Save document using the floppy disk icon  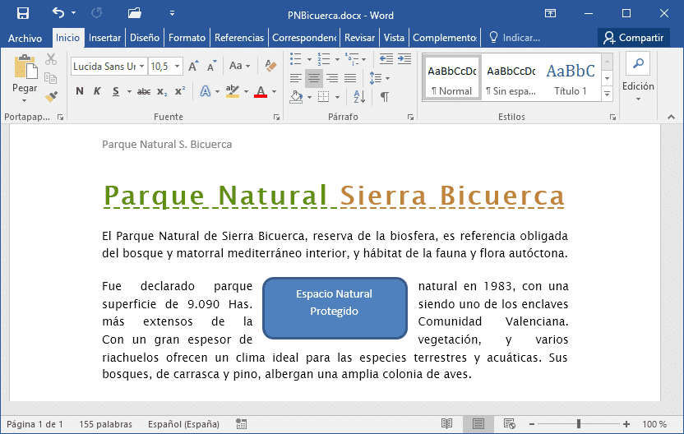23,13
